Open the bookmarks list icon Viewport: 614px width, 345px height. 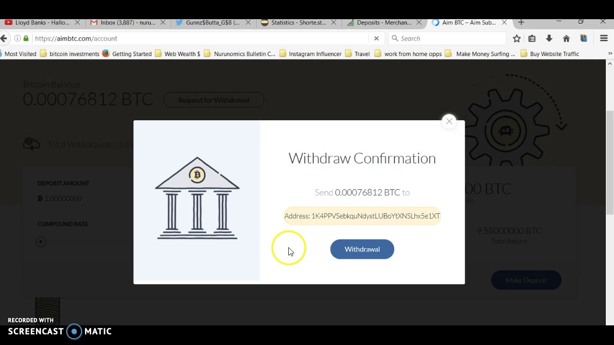532,38
